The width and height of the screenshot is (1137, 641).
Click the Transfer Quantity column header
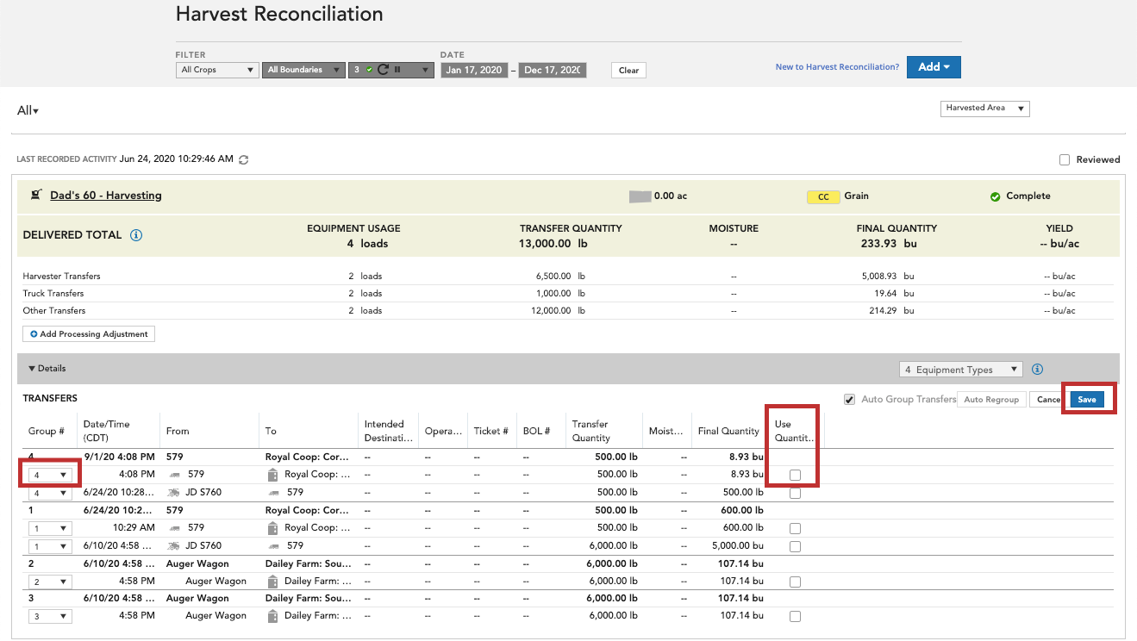591,431
